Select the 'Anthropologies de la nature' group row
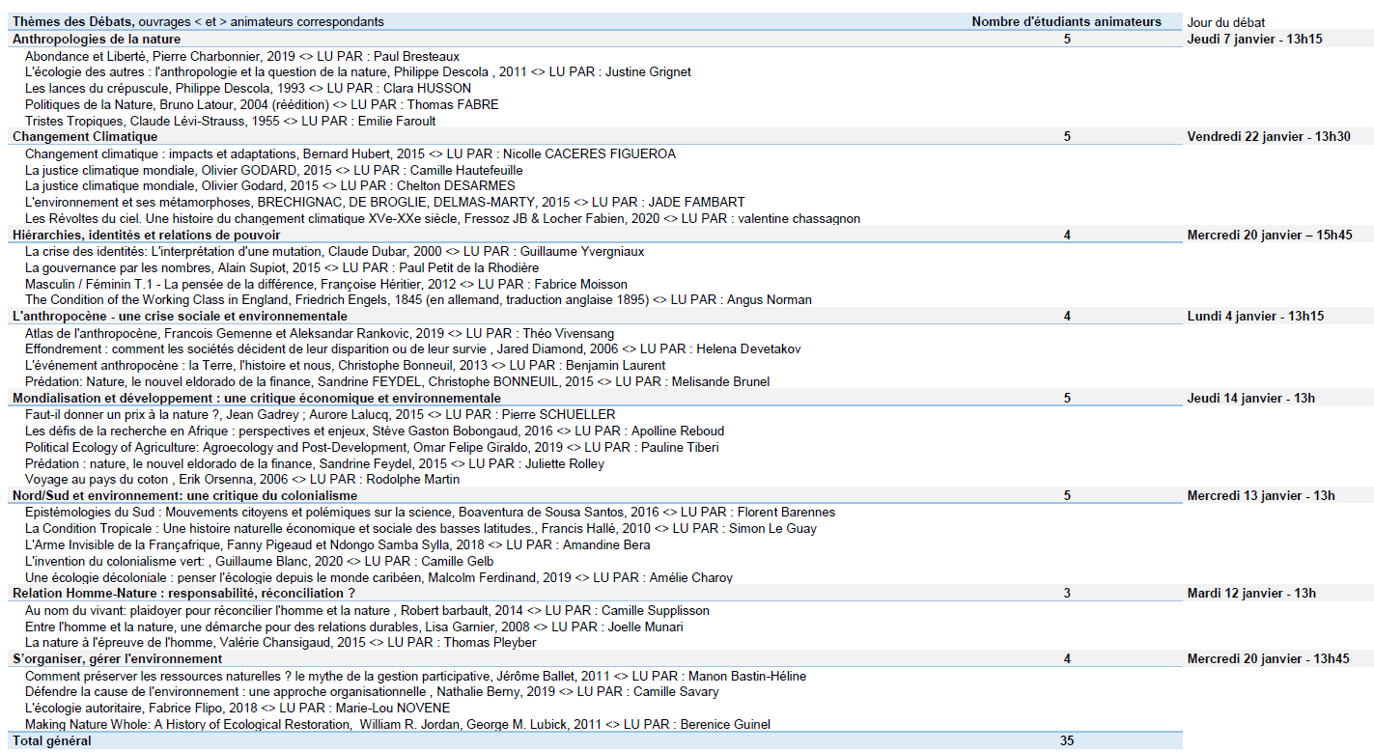The height and width of the screenshot is (752, 1374). pos(97,40)
